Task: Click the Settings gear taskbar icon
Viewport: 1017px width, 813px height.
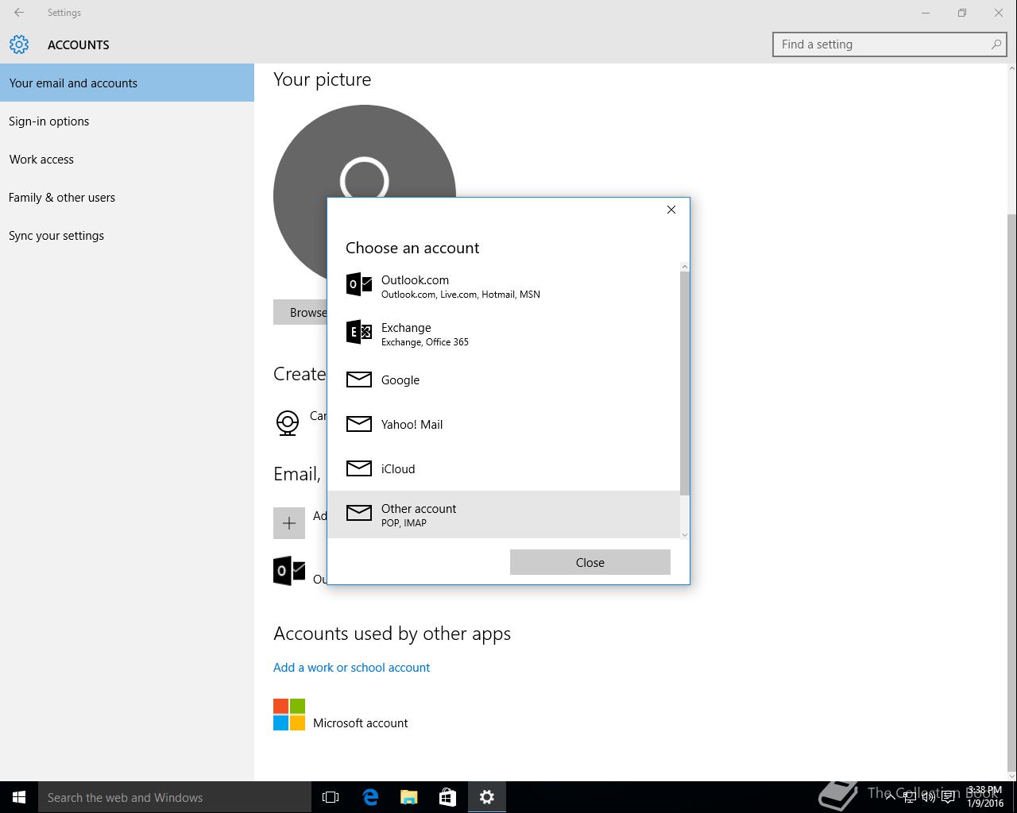Action: pos(487,797)
